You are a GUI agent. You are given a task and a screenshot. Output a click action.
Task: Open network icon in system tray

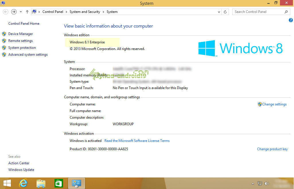click(x=260, y=183)
